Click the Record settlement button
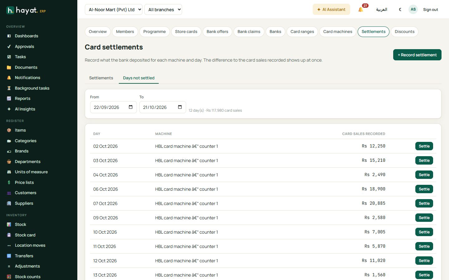This screenshot has width=449, height=280. [x=417, y=55]
